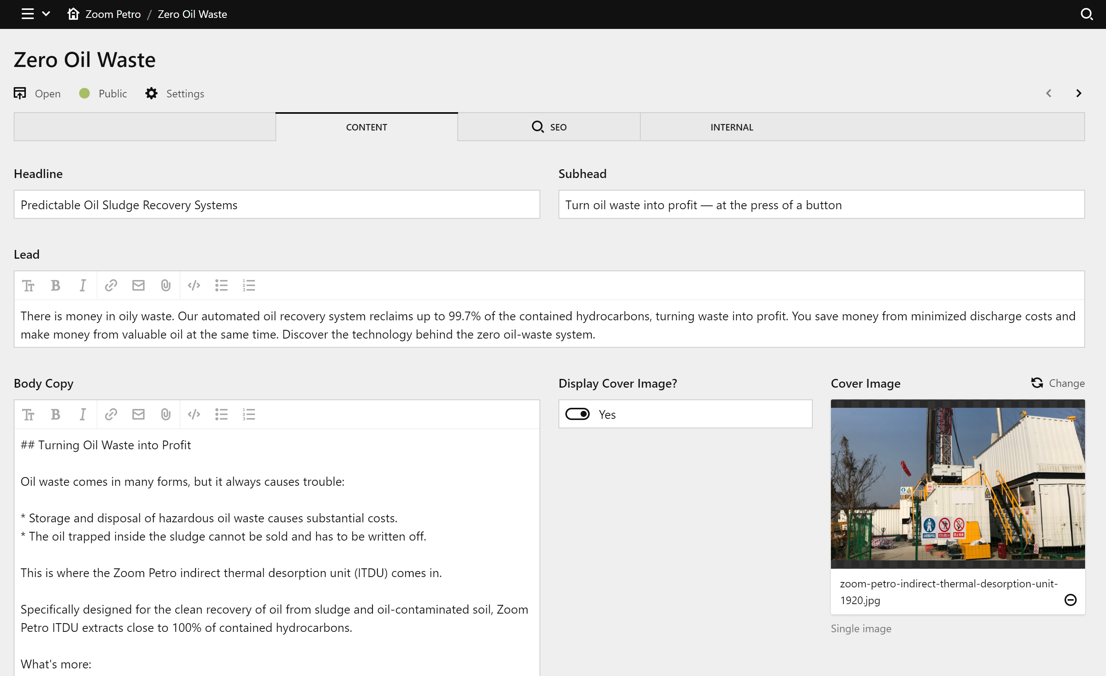Insert a hyperlink in the Lead toolbar
1106x676 pixels.
(x=110, y=285)
